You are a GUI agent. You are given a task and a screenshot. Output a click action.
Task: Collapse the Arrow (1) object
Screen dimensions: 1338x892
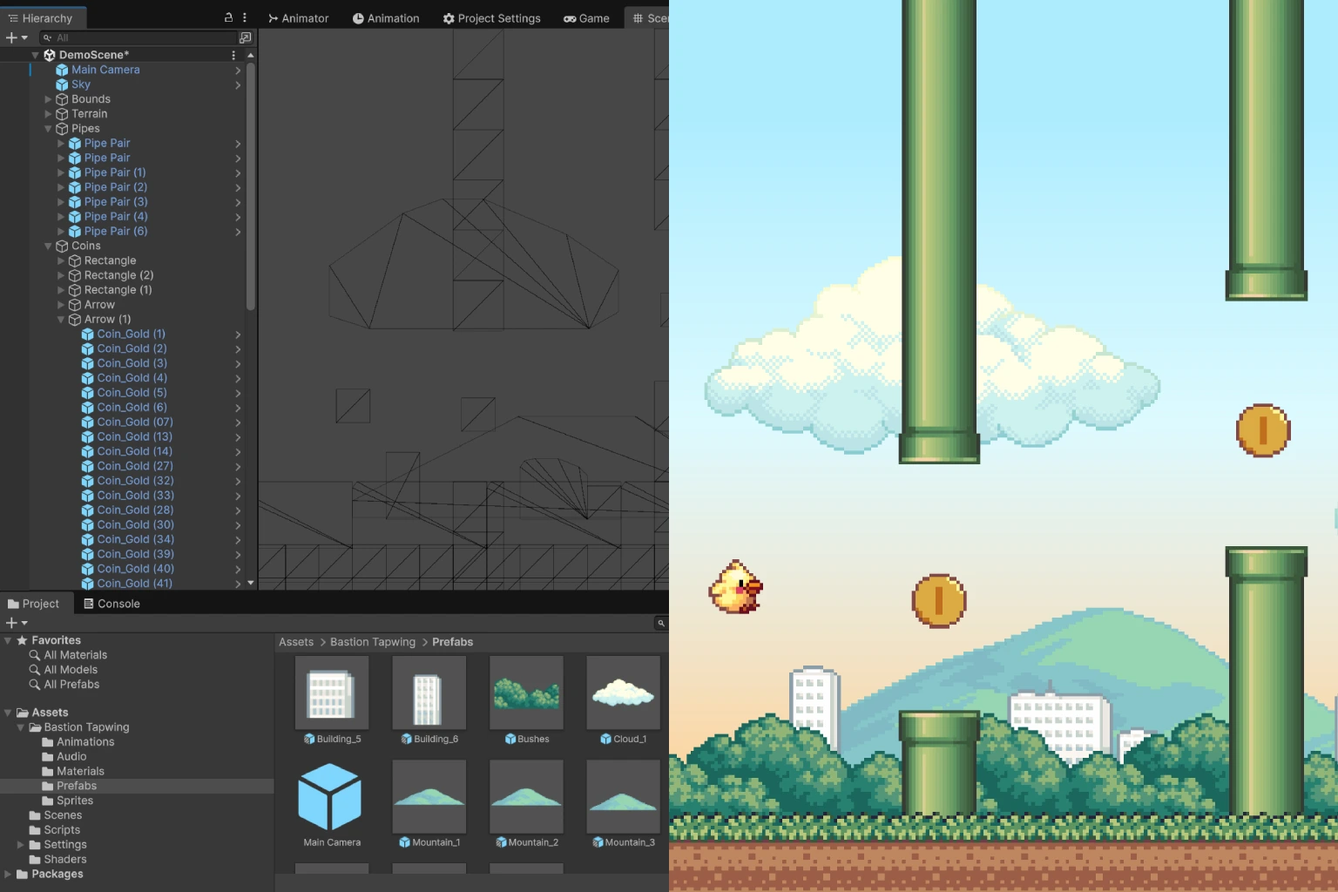click(61, 320)
